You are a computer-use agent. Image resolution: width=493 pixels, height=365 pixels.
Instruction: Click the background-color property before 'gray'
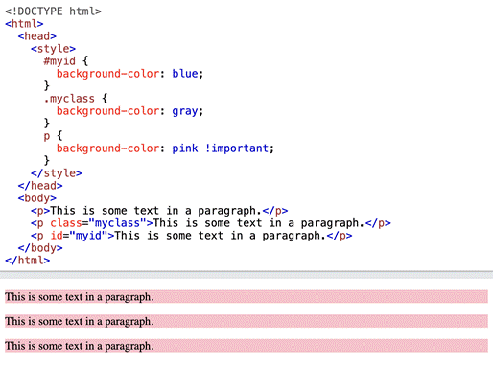(x=107, y=111)
